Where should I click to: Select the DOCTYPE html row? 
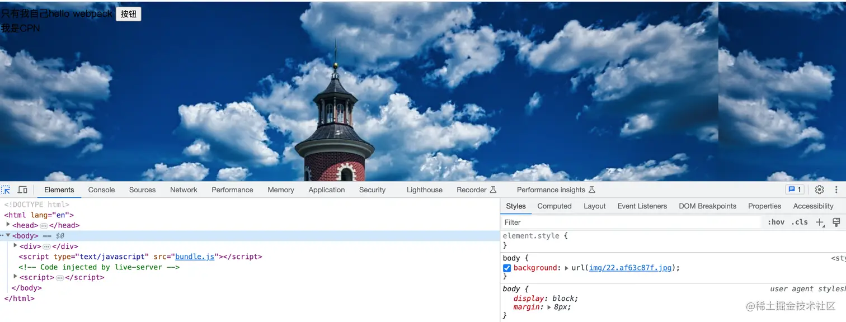click(250, 205)
